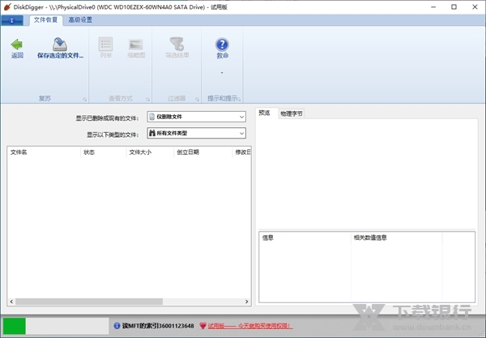Click the 相关数值信息 column header
Image resolution: width=486 pixels, height=338 pixels.
click(396, 237)
